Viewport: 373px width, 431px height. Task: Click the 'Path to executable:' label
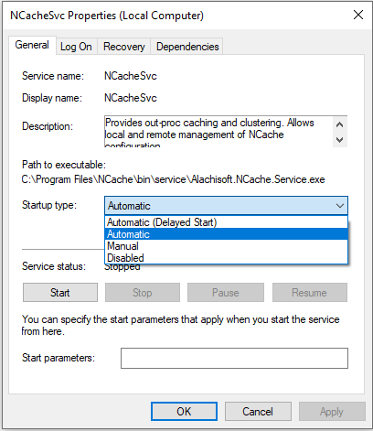point(64,165)
